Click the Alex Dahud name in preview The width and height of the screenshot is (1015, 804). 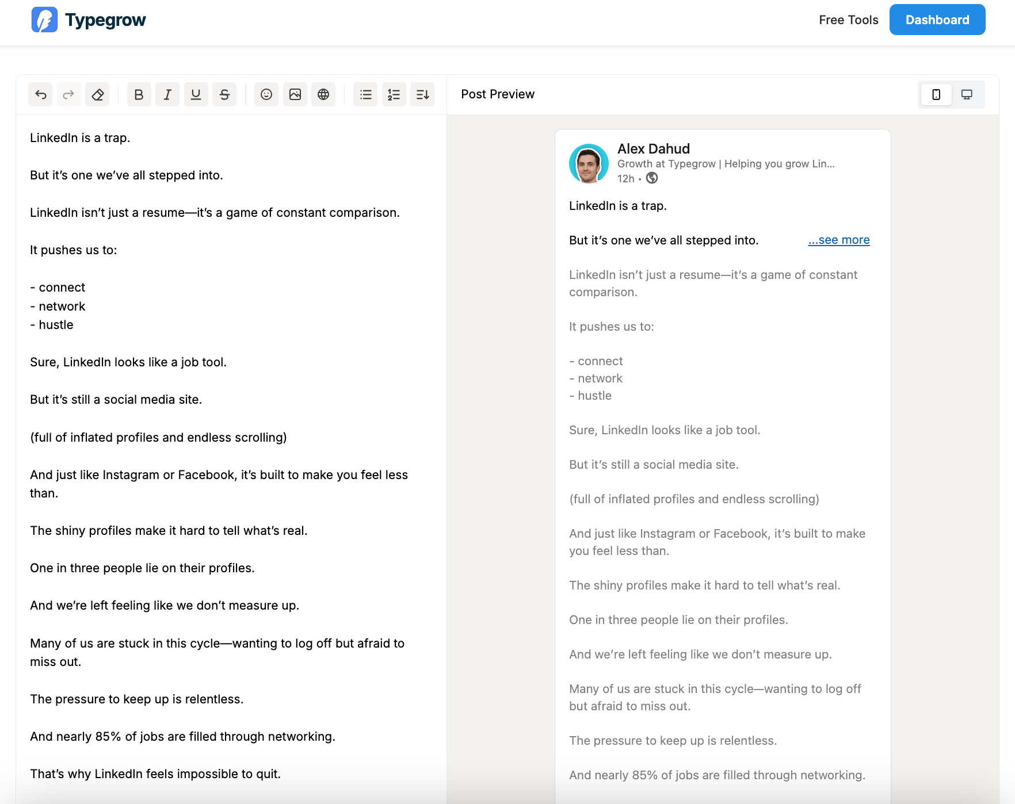[x=654, y=148]
